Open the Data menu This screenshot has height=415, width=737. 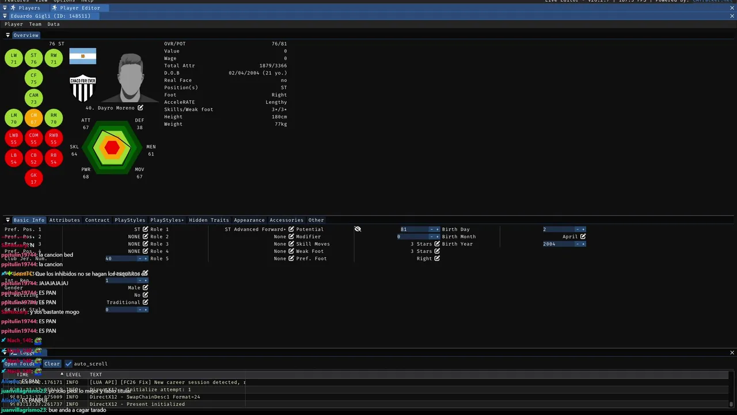54,24
